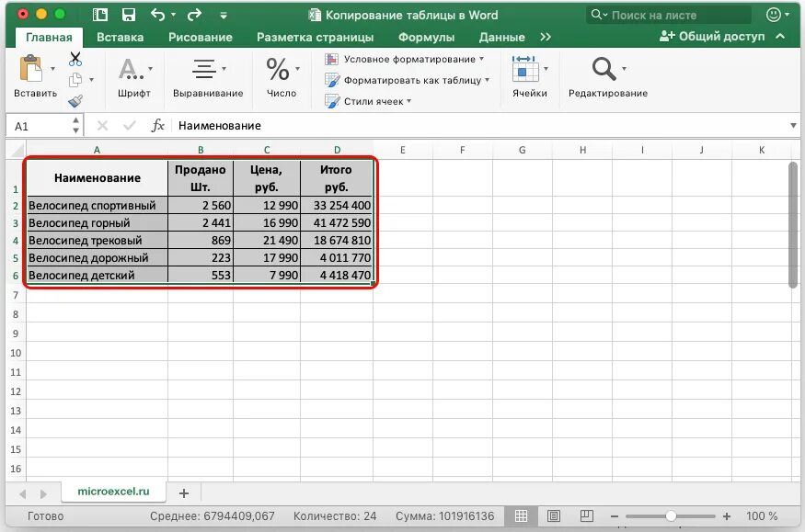Open the Вставка tab
Viewport: 805px width, 532px height.
[x=121, y=38]
